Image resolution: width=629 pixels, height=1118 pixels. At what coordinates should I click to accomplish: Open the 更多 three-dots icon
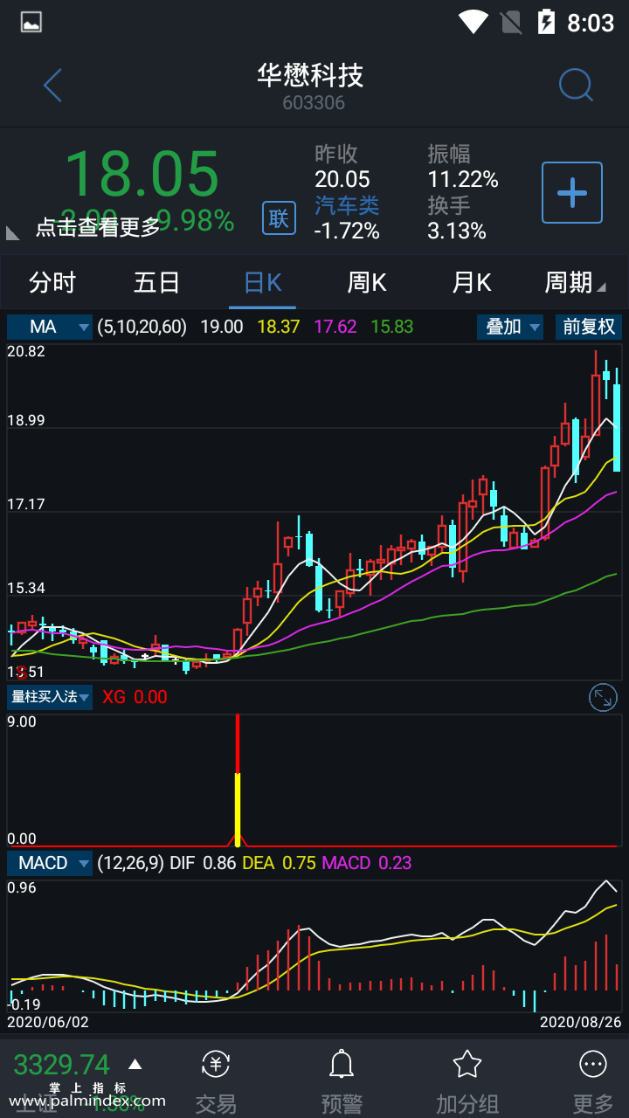(x=593, y=1064)
